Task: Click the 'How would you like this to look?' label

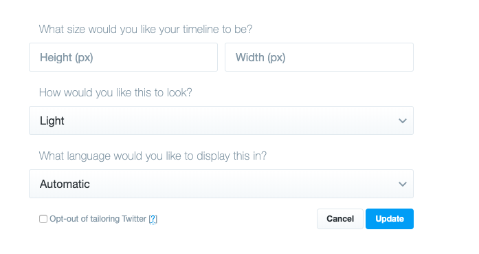Action: click(x=115, y=92)
